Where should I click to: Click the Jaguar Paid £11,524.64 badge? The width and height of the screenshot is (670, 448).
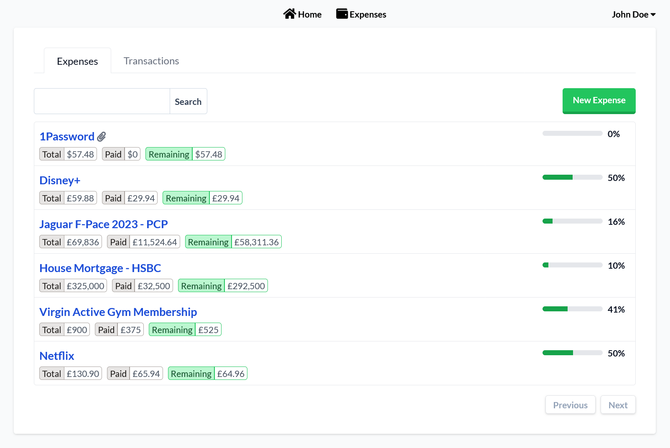pyautogui.click(x=143, y=242)
